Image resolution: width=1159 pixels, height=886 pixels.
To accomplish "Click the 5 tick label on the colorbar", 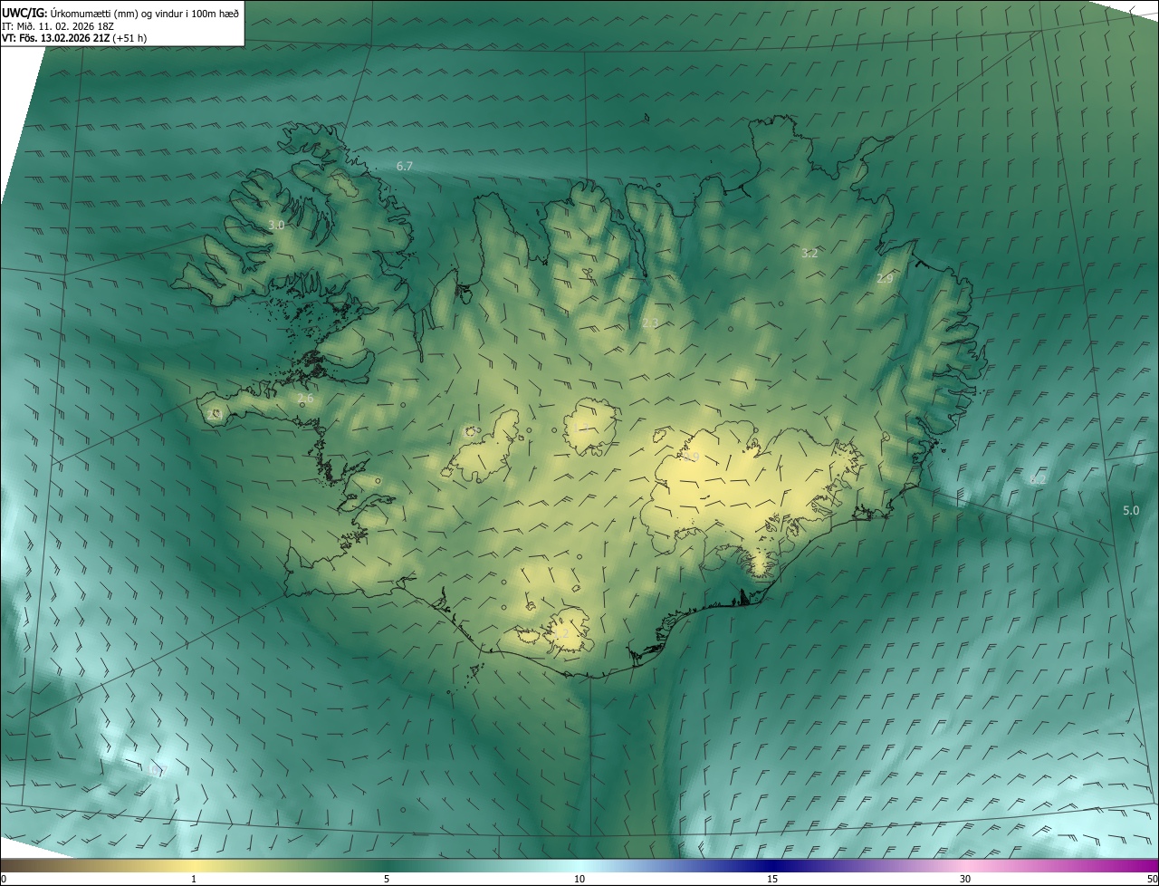I will tap(387, 880).
